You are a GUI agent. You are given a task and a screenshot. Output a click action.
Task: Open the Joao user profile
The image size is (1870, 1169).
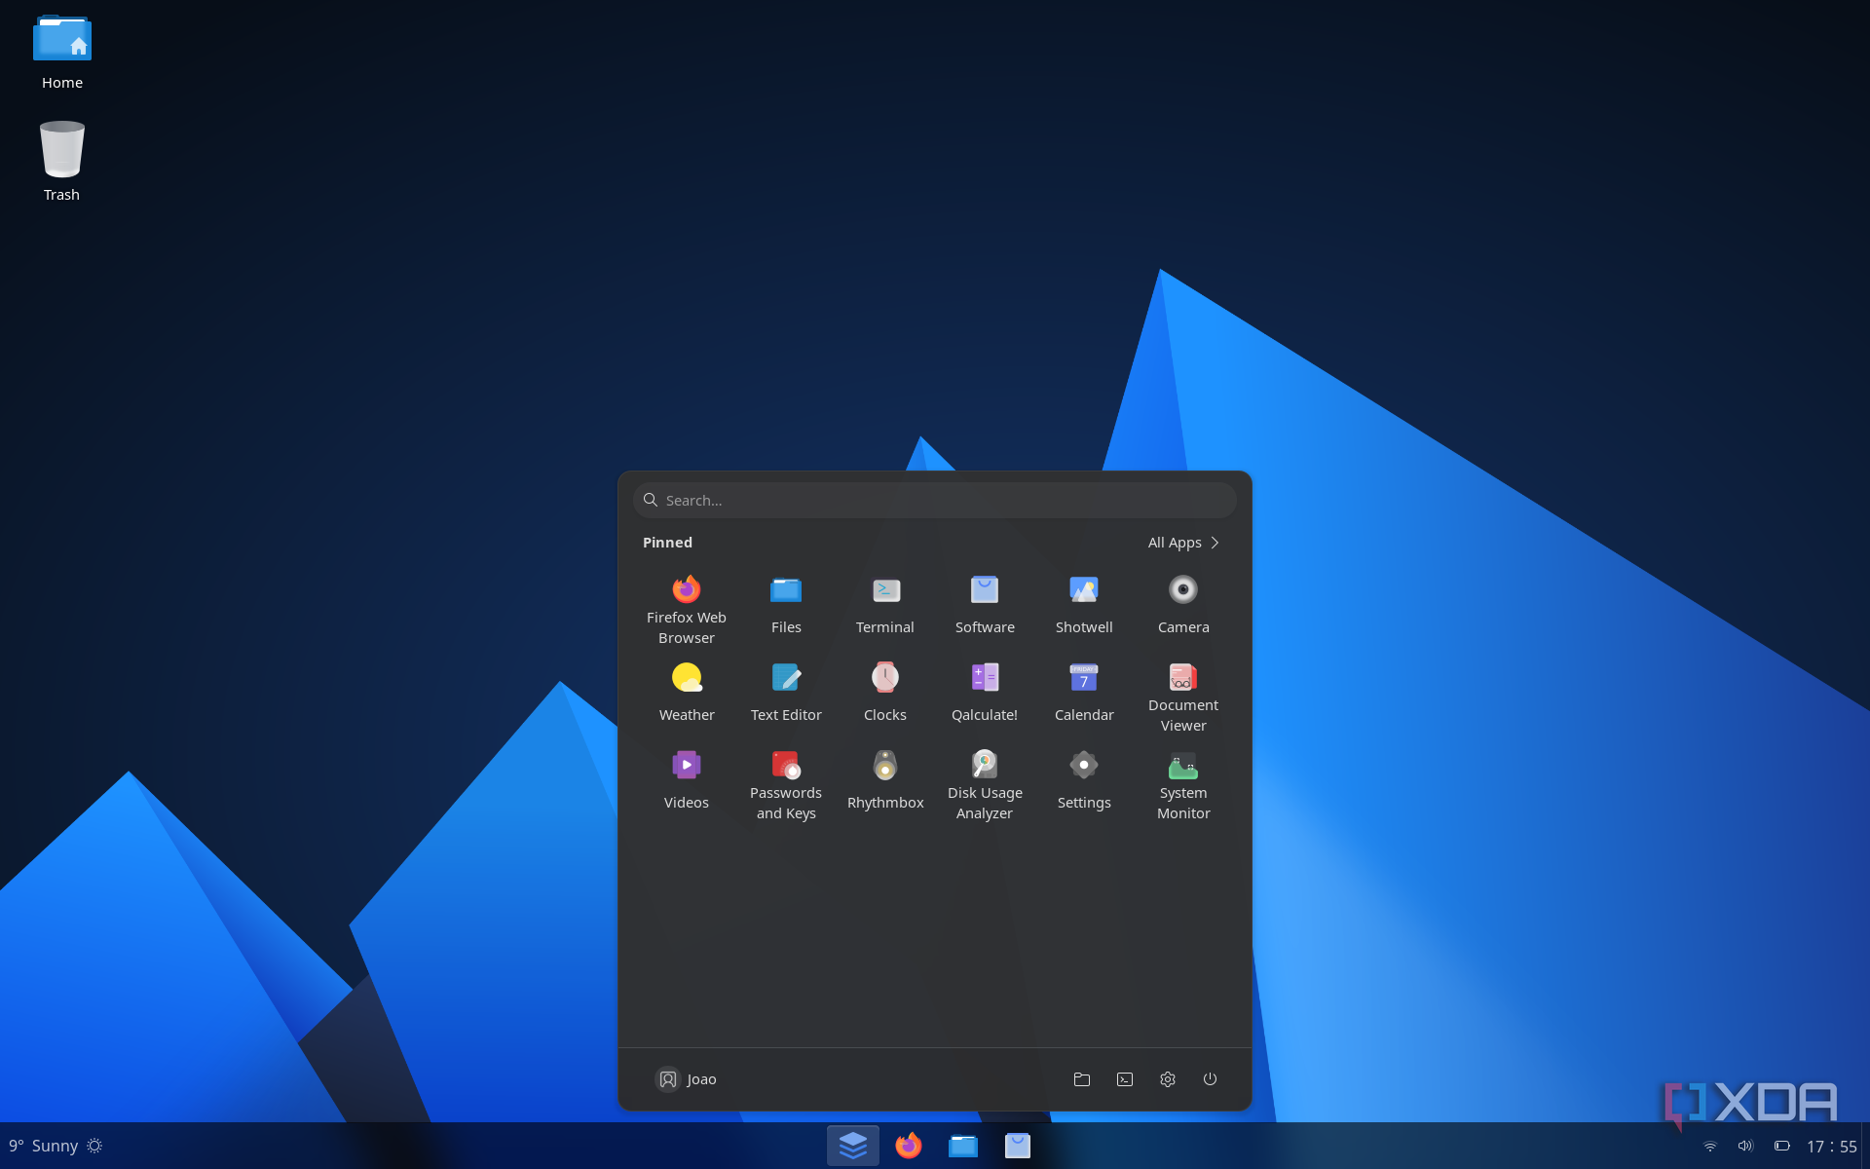687,1079
